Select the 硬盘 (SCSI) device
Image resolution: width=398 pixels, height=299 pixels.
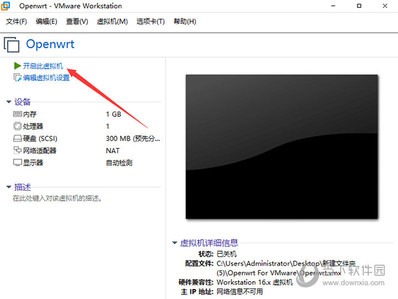point(86,138)
